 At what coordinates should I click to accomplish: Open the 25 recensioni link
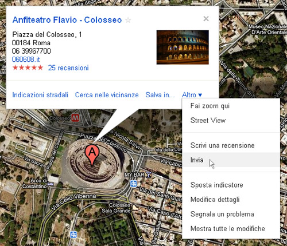[68, 68]
